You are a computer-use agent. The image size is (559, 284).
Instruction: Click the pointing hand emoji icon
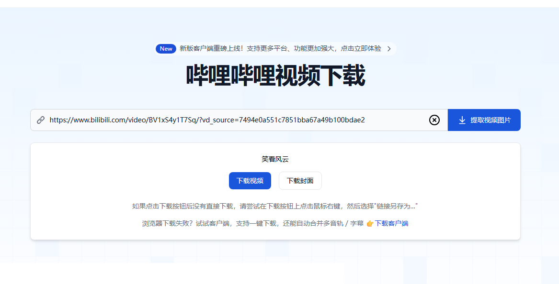pos(369,224)
